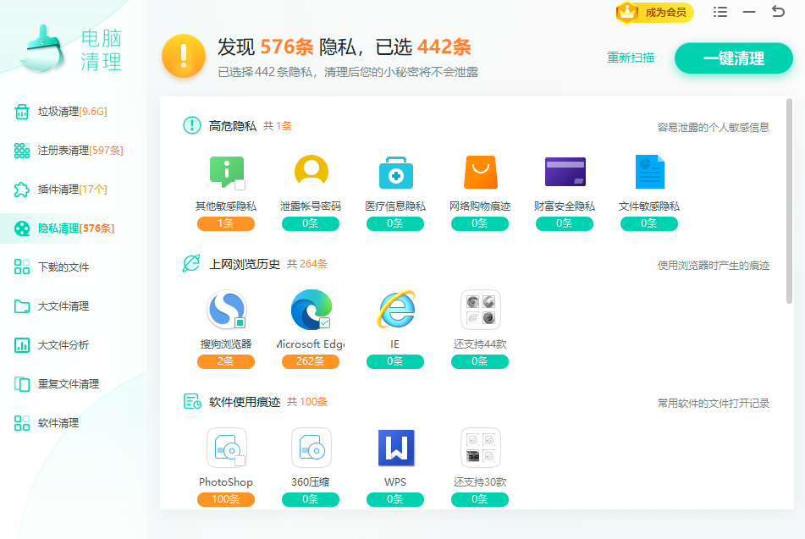This screenshot has width=805, height=539.
Task: Expand the 还支持30款 software group
Action: coord(480,448)
